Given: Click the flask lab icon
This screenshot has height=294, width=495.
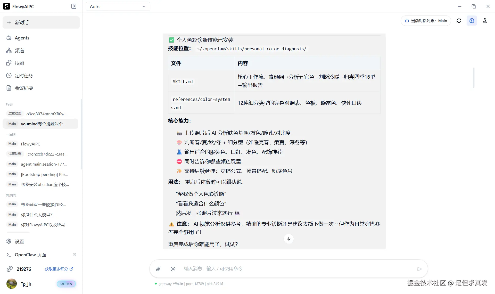Looking at the screenshot, I should pyautogui.click(x=484, y=21).
